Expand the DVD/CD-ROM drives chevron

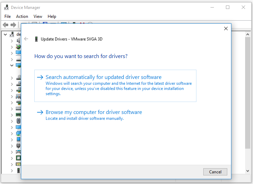pos(12,78)
